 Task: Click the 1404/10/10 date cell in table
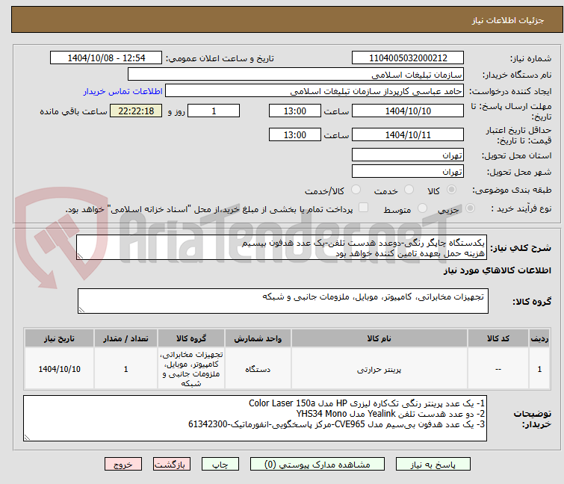(x=59, y=369)
